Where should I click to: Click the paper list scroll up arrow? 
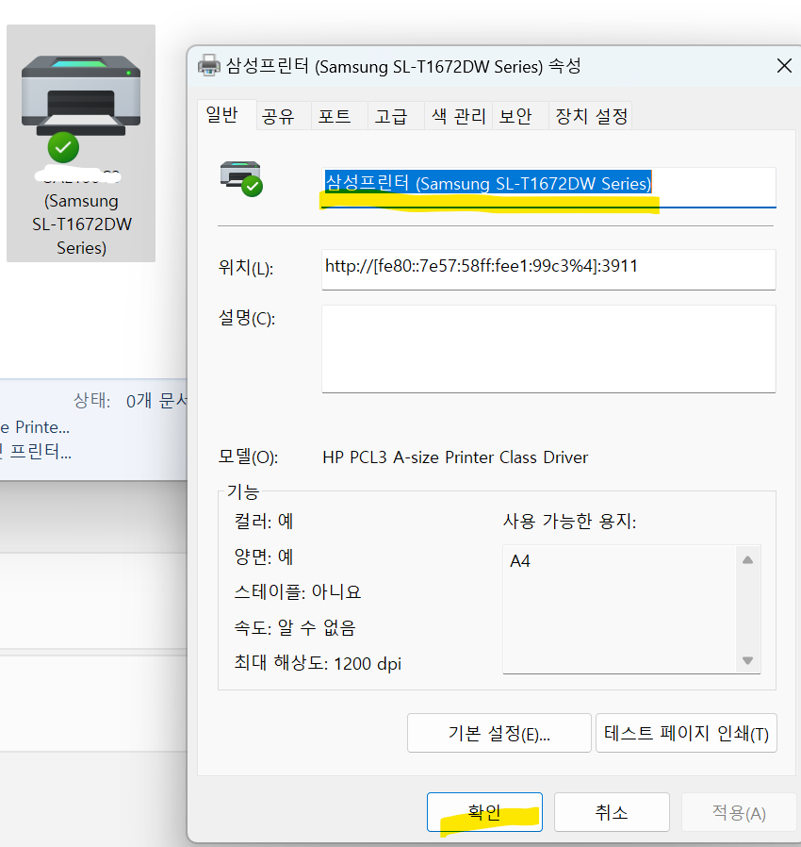(747, 560)
